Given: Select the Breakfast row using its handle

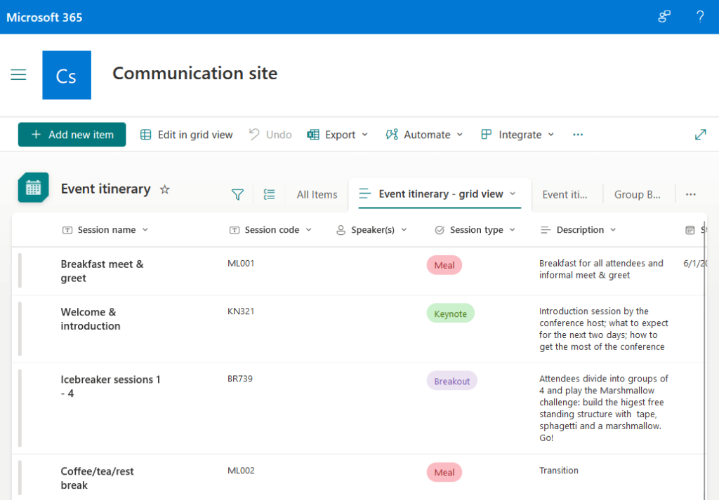Looking at the screenshot, I should click(20, 271).
